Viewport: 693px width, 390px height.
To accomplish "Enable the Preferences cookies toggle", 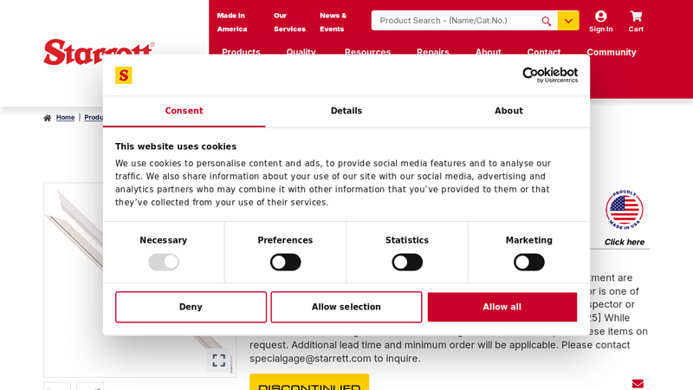I will point(285,262).
